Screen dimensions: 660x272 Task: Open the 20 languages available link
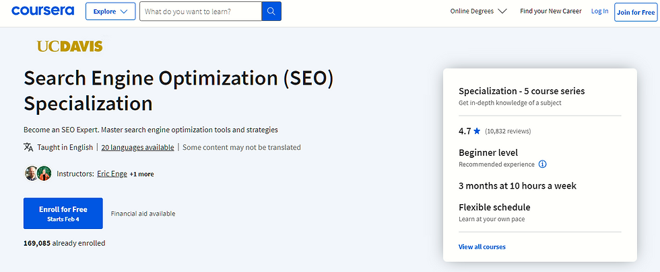137,147
